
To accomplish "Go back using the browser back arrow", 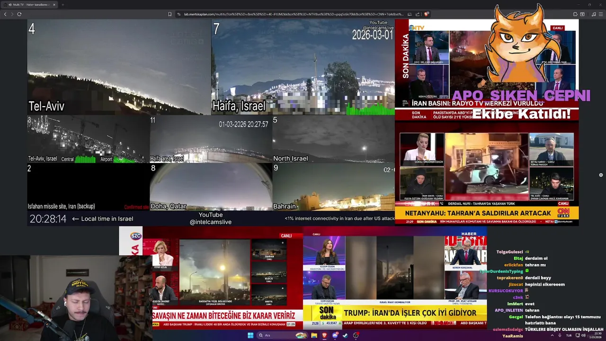I will coord(5,14).
